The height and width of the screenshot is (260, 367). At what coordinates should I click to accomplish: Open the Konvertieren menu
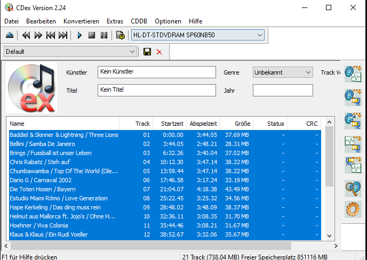click(81, 21)
